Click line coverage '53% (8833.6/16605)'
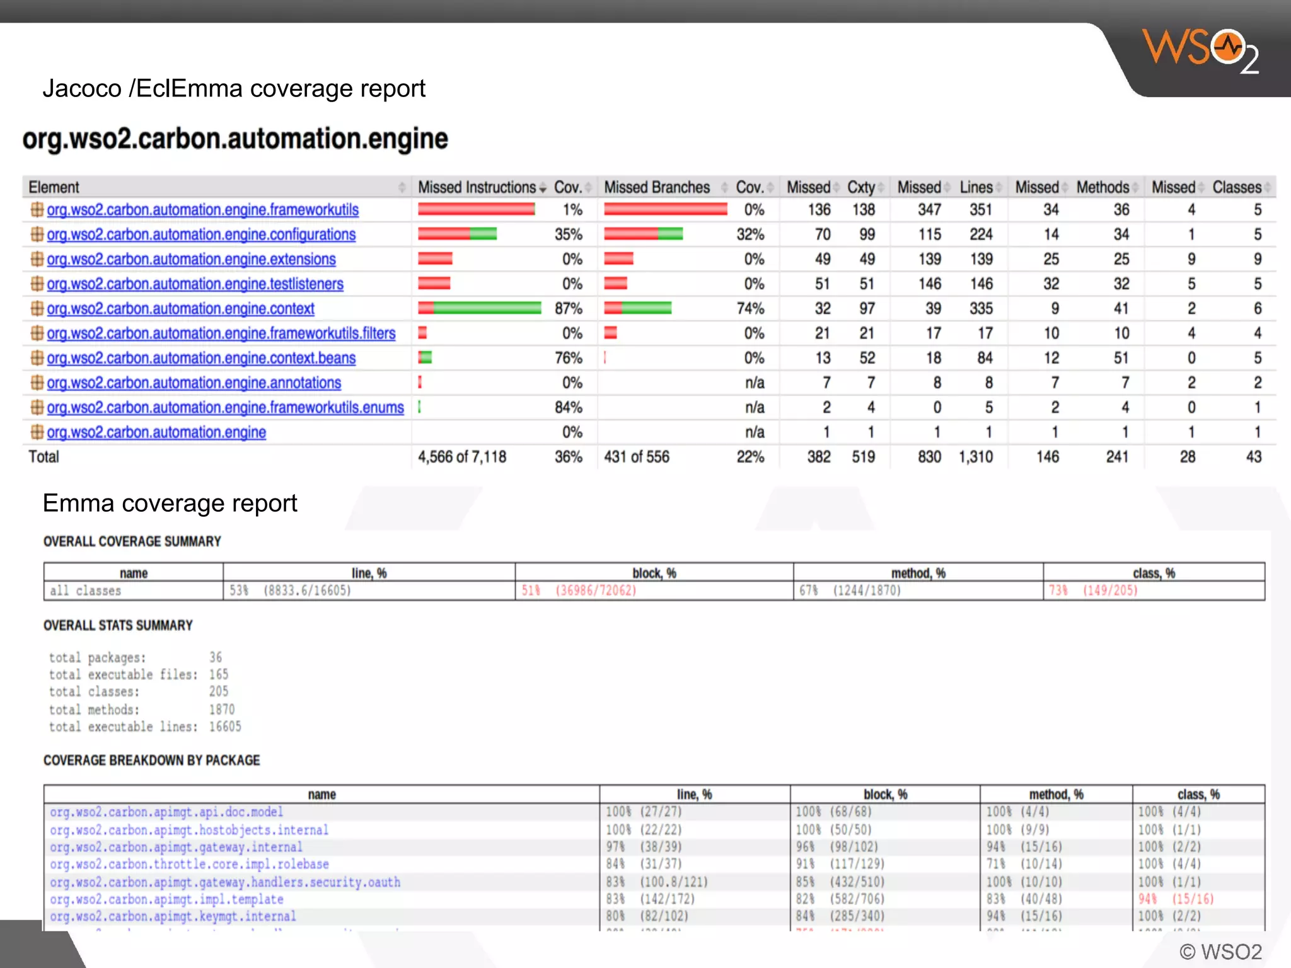The height and width of the screenshot is (968, 1291). (290, 591)
